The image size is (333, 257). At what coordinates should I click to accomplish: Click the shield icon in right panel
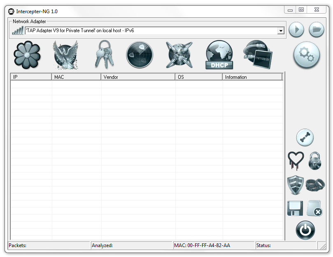296,184
